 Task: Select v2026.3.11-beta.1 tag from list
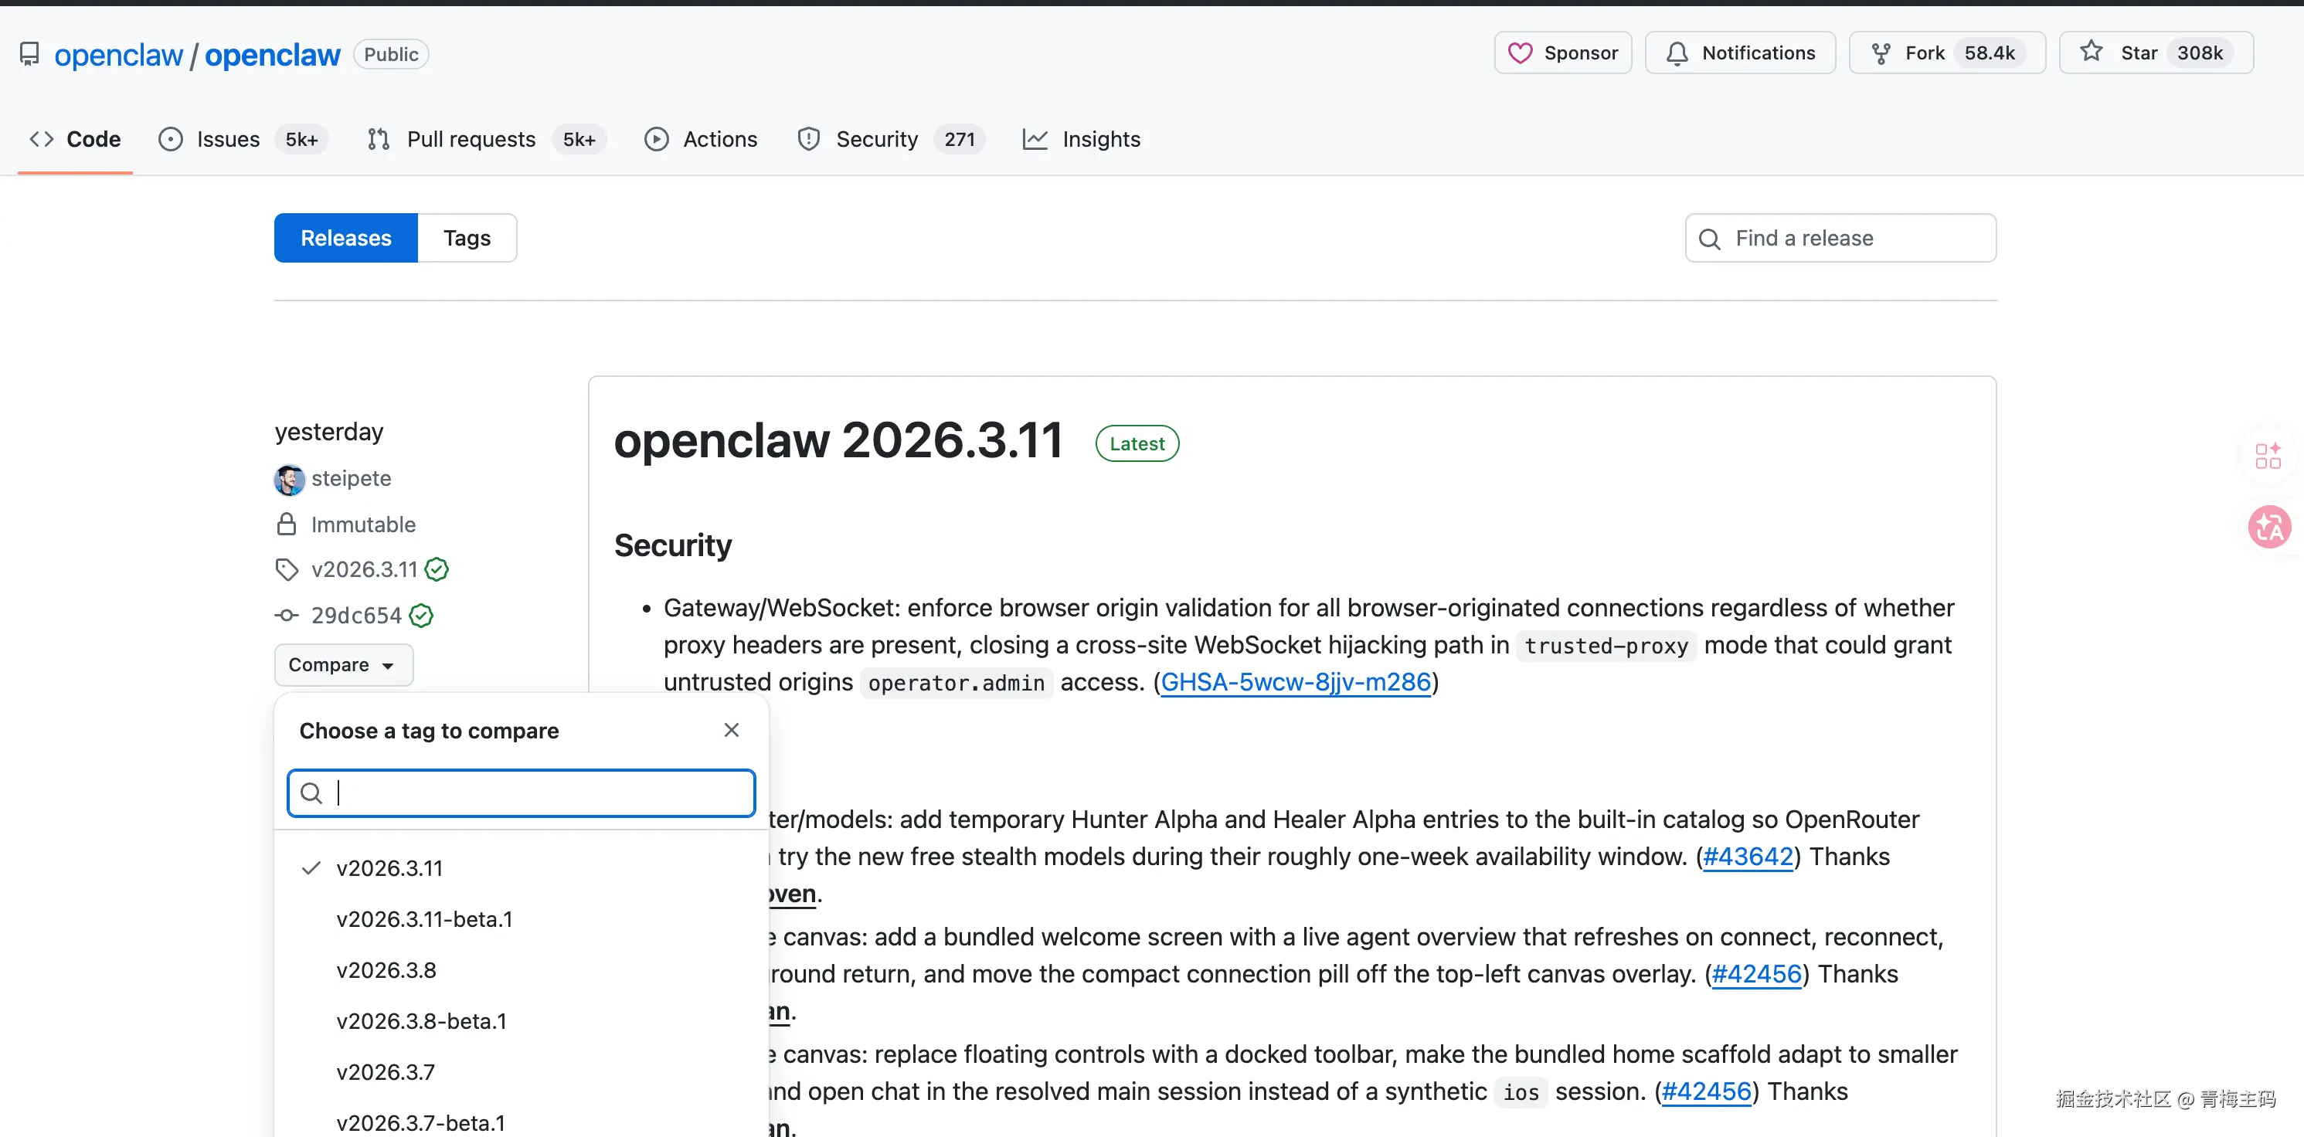pos(424,919)
